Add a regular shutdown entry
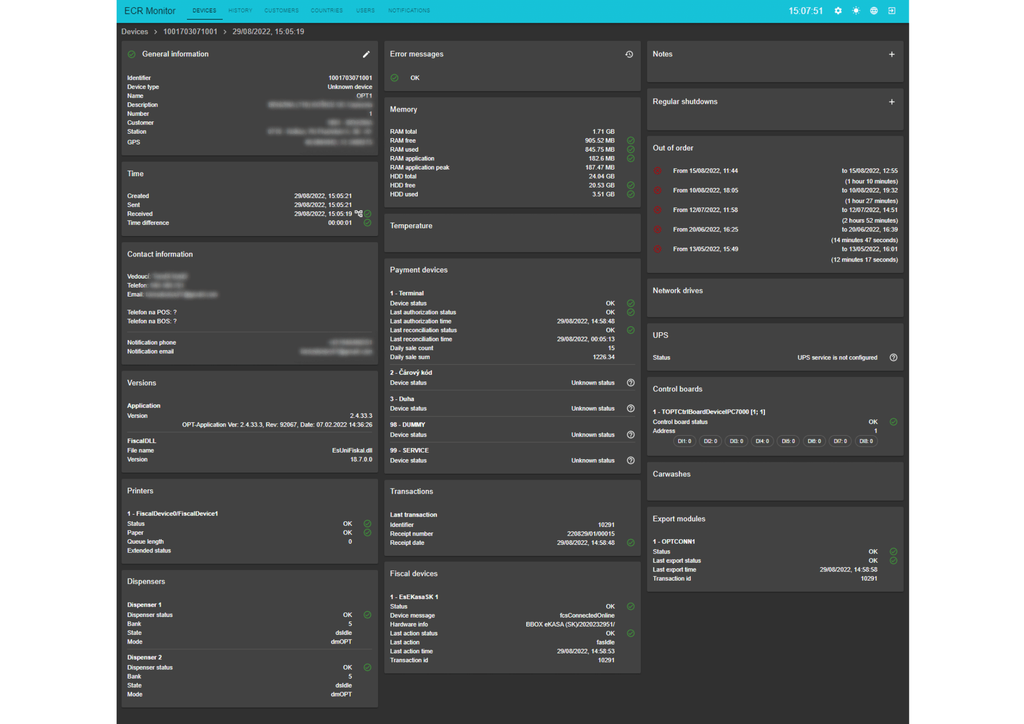 pyautogui.click(x=892, y=102)
